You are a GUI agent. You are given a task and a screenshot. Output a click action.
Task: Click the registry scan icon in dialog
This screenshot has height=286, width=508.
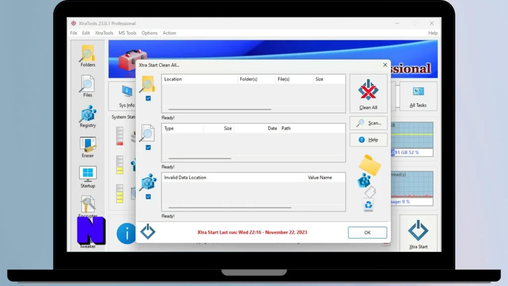coord(148,182)
